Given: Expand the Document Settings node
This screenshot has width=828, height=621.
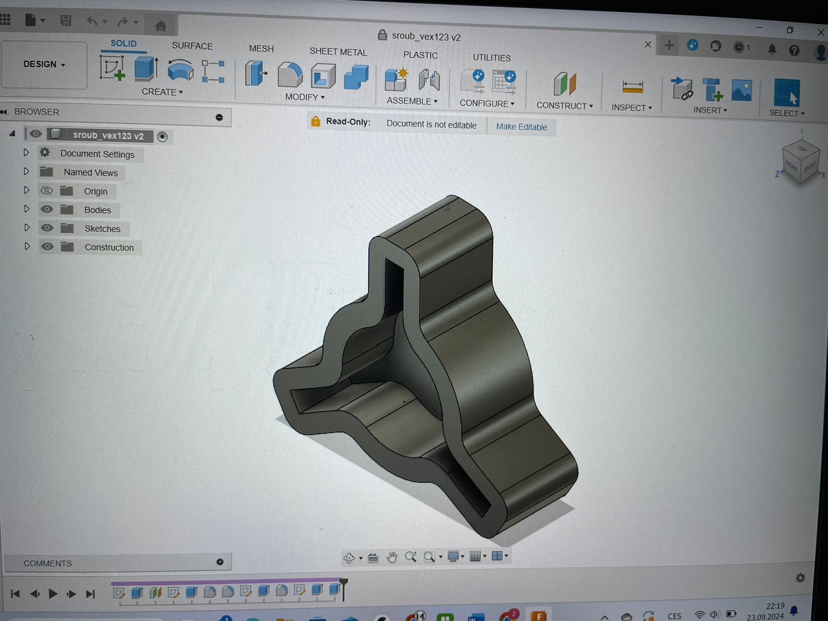Looking at the screenshot, I should pos(26,152).
